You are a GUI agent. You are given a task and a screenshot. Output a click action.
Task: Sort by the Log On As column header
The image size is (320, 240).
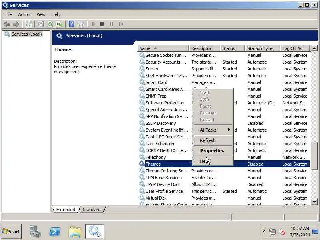(x=295, y=48)
